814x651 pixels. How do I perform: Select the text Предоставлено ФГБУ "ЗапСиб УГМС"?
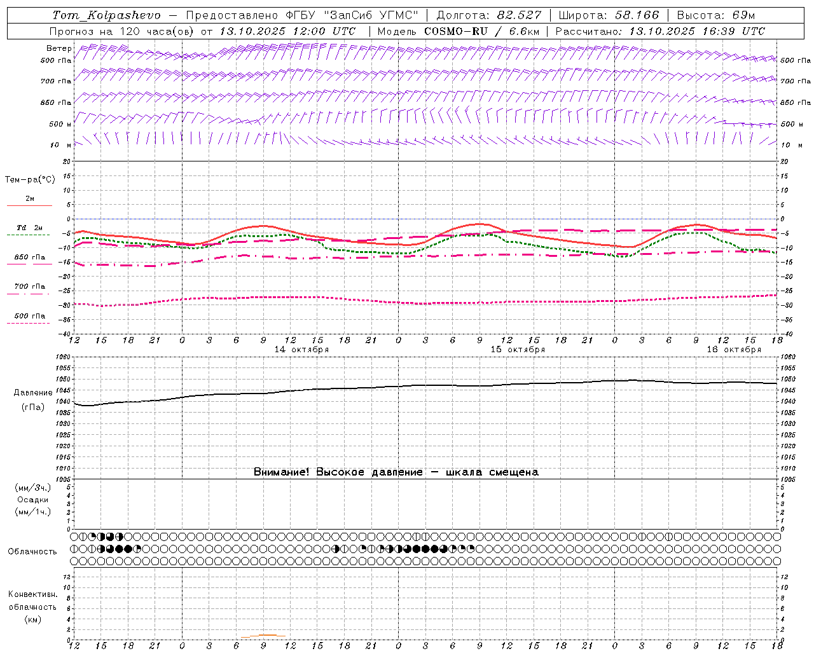coord(302,15)
